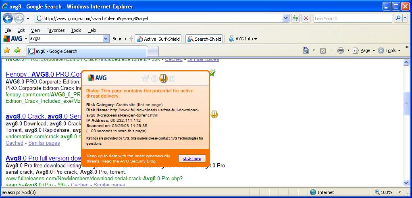Go back with the browser Back arrow

click(8, 19)
